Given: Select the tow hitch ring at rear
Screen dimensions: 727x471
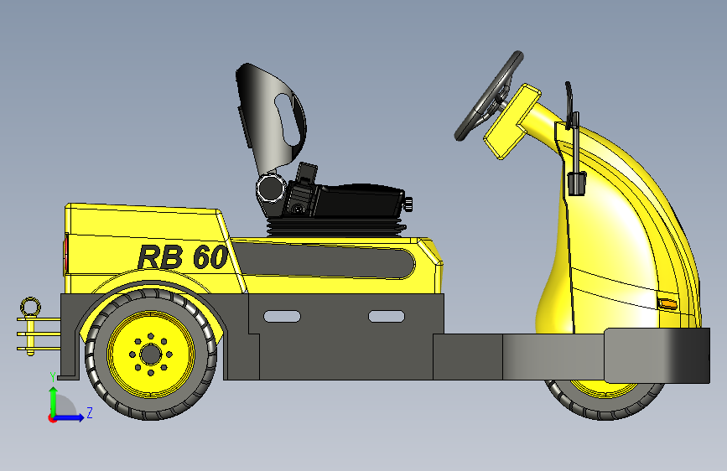Looking at the screenshot, I should click(30, 307).
